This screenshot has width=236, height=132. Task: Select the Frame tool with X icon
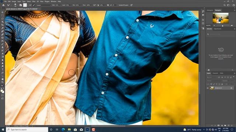pos(3,41)
